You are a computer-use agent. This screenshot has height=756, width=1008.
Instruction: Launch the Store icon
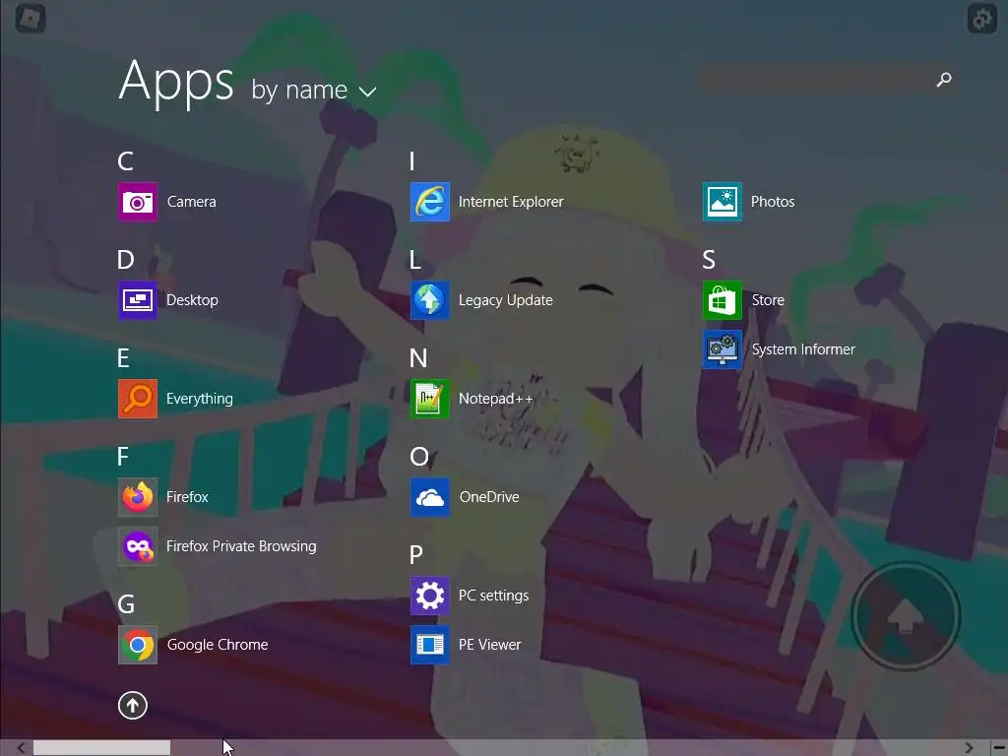723,300
